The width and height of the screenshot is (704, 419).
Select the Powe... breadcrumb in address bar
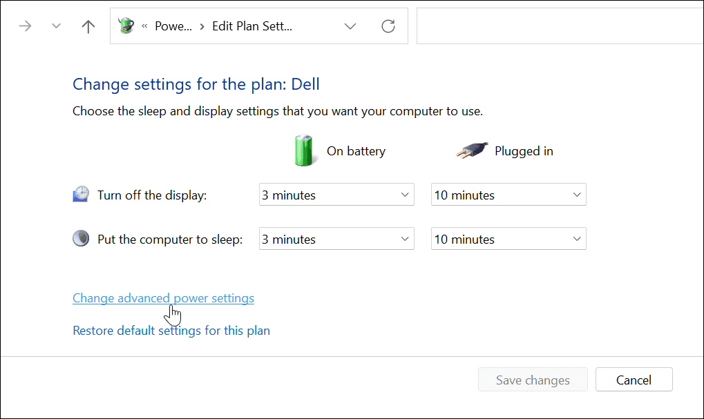point(173,26)
